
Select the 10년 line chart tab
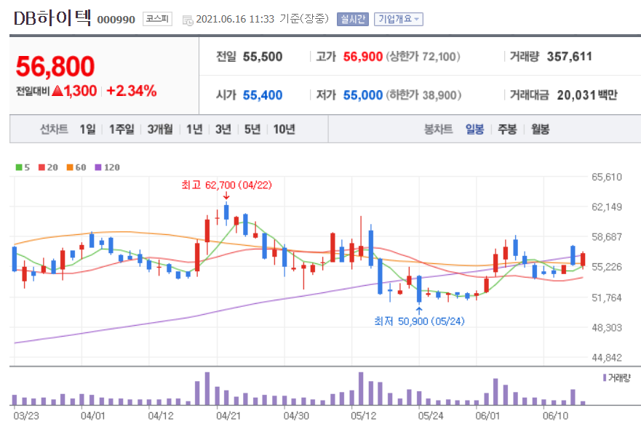point(284,129)
